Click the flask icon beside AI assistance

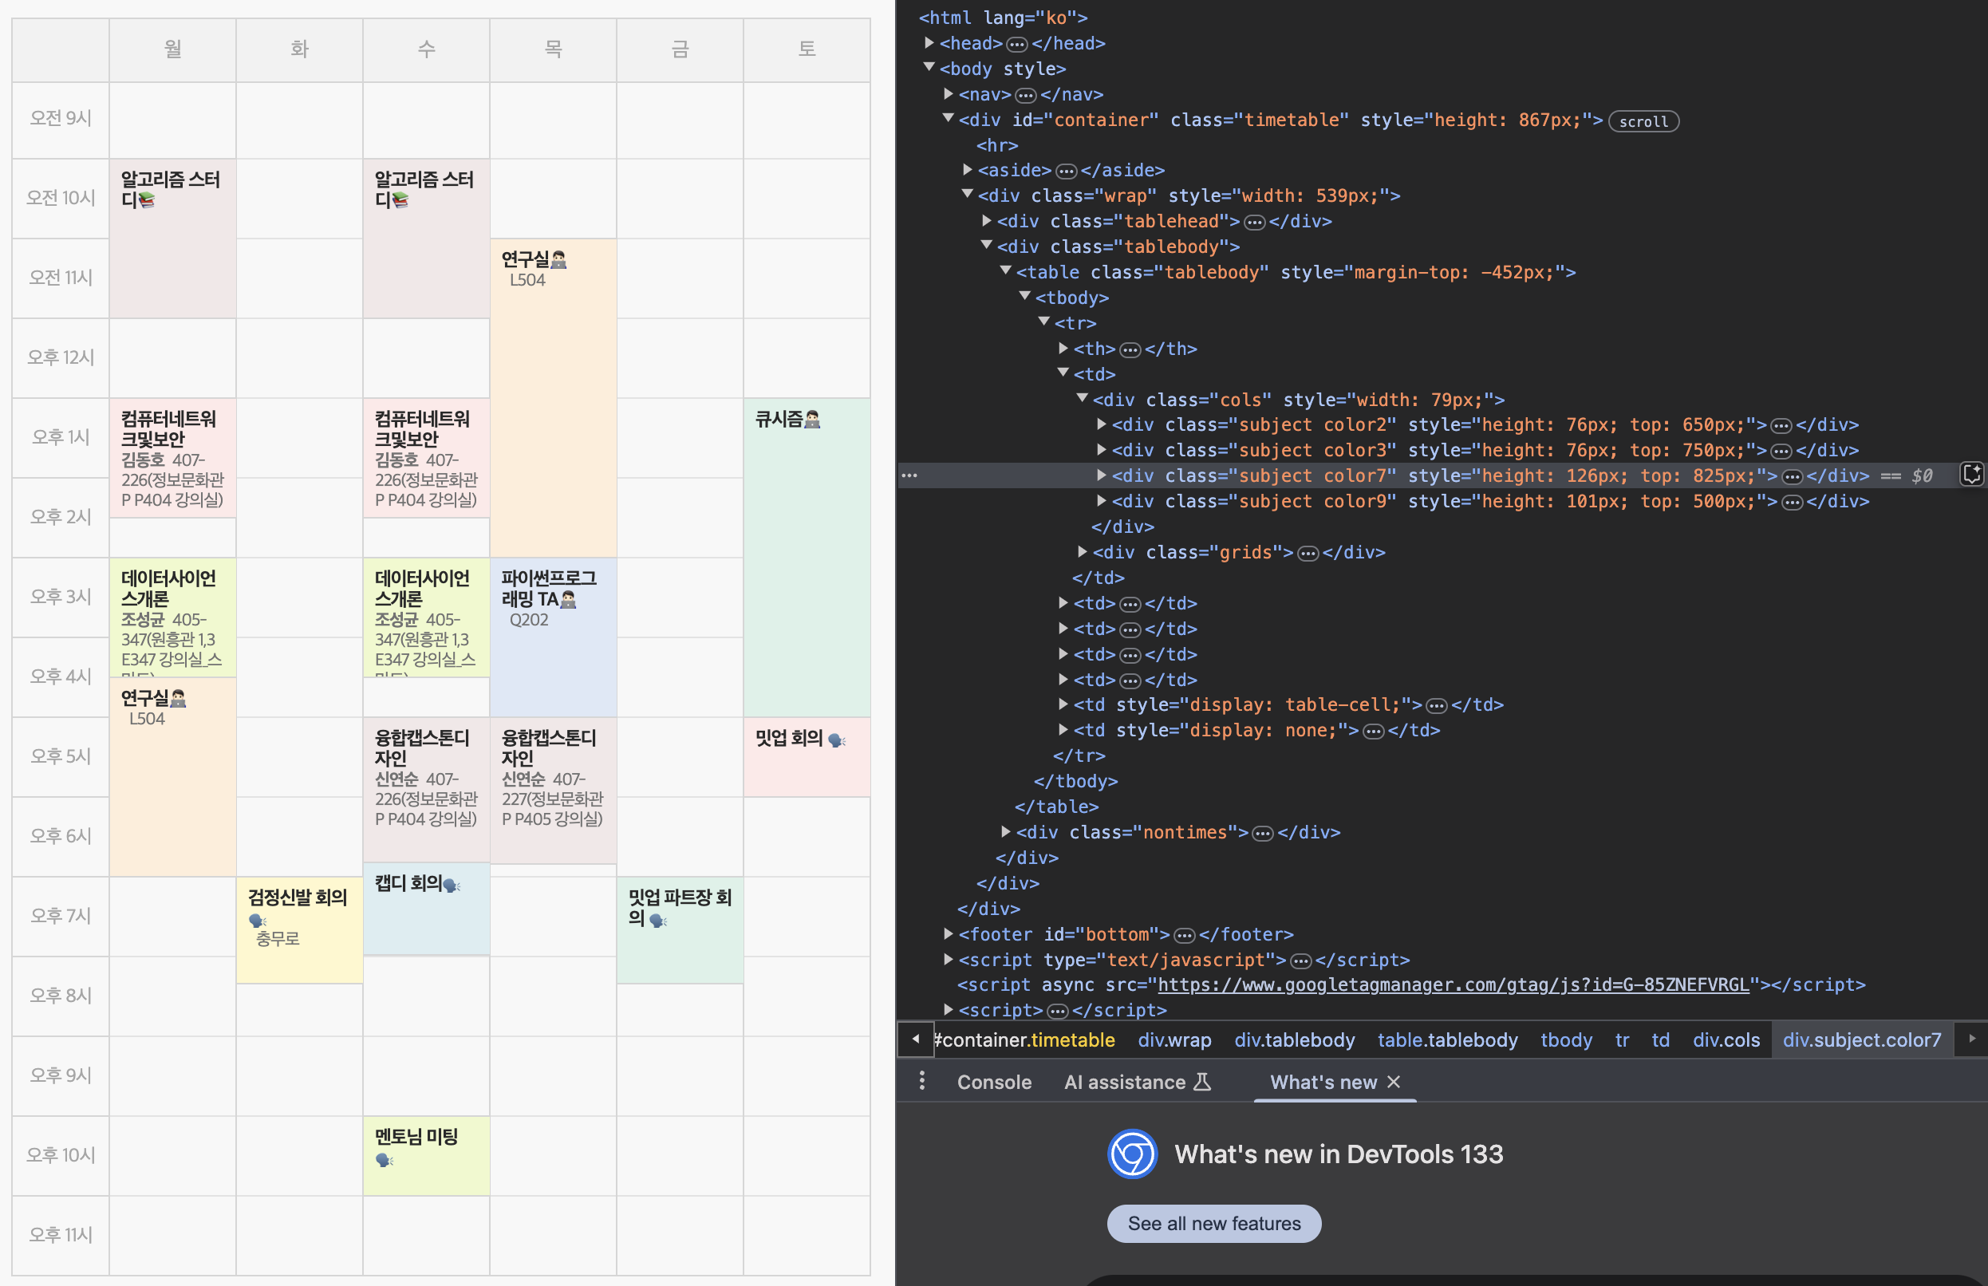pyautogui.click(x=1202, y=1083)
